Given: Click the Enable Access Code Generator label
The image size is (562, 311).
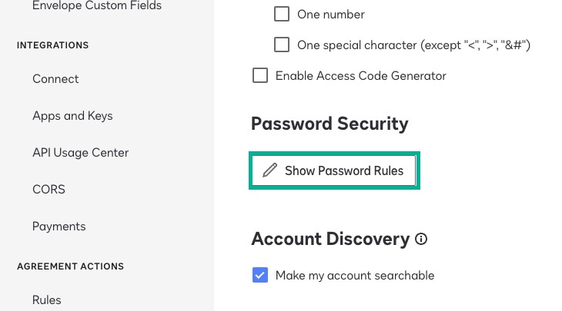Looking at the screenshot, I should 361,76.
